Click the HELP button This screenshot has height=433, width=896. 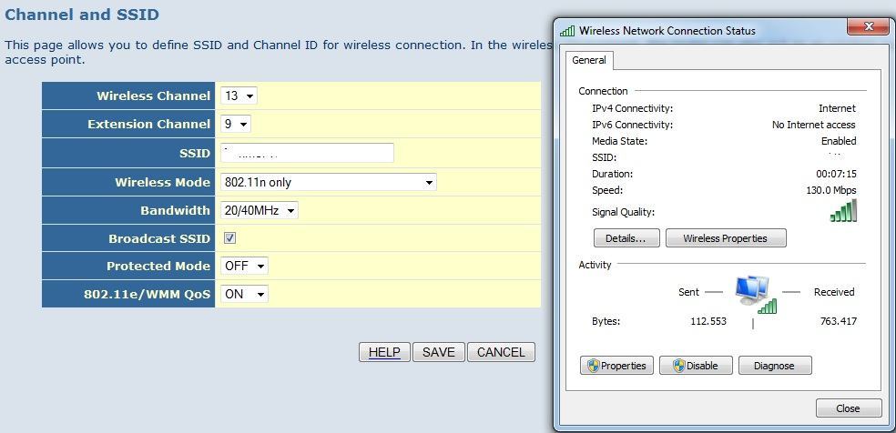384,352
